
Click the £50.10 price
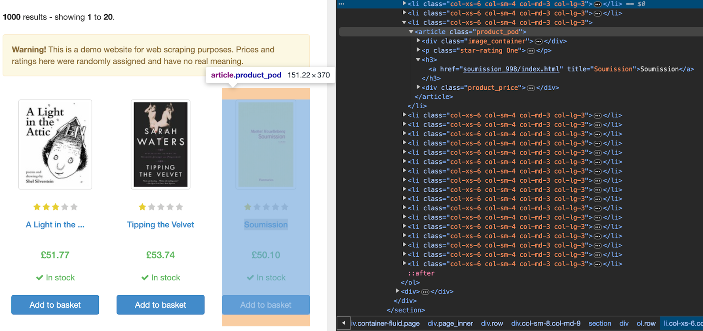click(x=266, y=255)
